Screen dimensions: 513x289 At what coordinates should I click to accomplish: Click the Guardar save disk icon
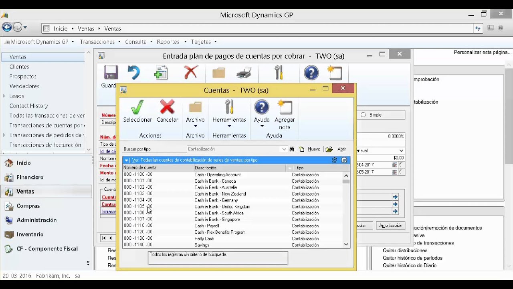(111, 73)
